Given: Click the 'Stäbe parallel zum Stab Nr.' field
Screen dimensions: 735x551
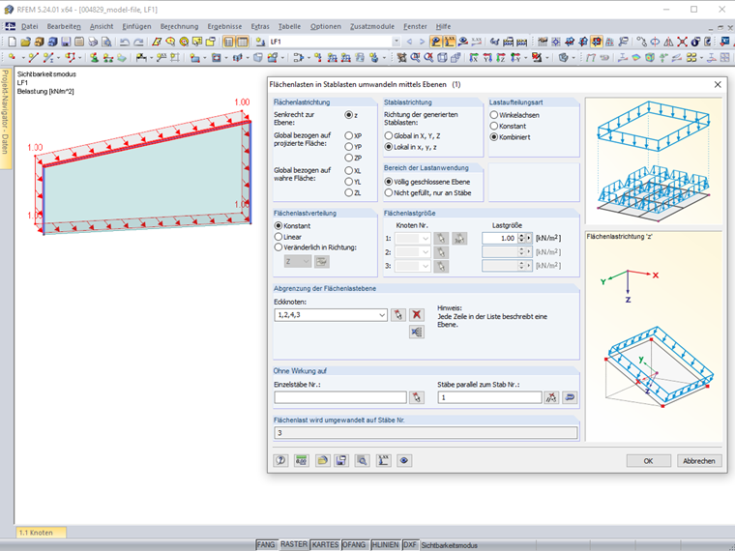Looking at the screenshot, I should tap(489, 398).
